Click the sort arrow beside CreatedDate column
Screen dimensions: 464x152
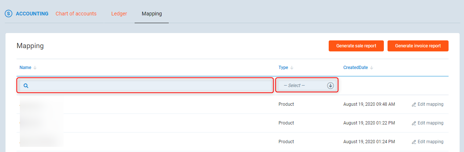[372, 68]
